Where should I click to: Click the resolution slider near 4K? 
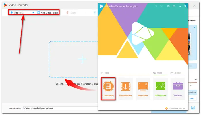pyautogui.click(x=196, y=83)
